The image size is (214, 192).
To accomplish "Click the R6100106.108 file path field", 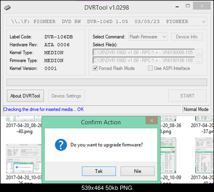I will pos(144,61).
